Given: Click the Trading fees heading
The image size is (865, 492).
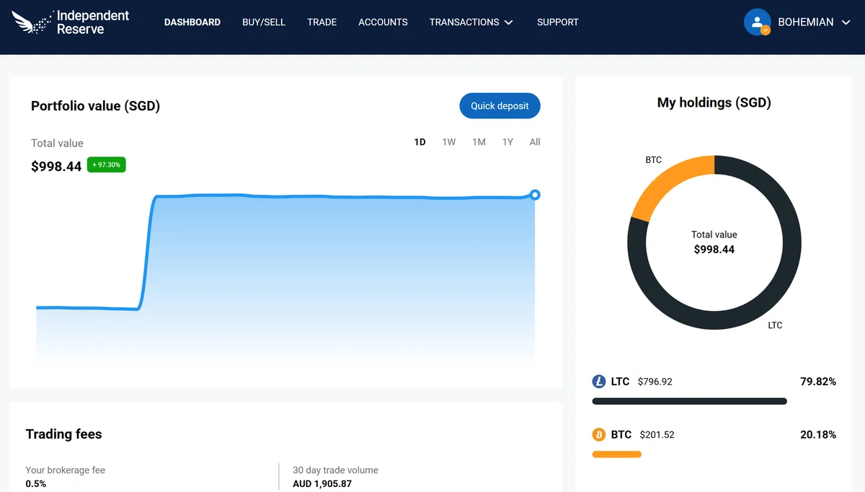Looking at the screenshot, I should coord(63,434).
